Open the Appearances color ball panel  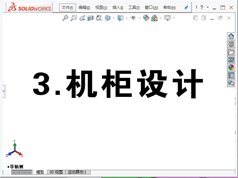(x=231, y=67)
